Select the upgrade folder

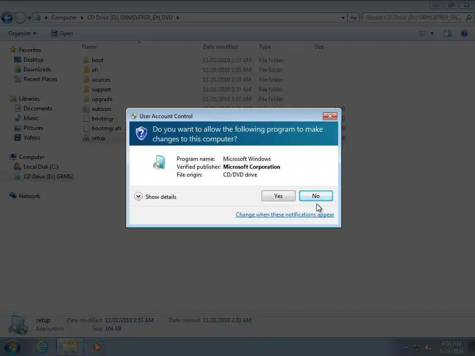(102, 99)
